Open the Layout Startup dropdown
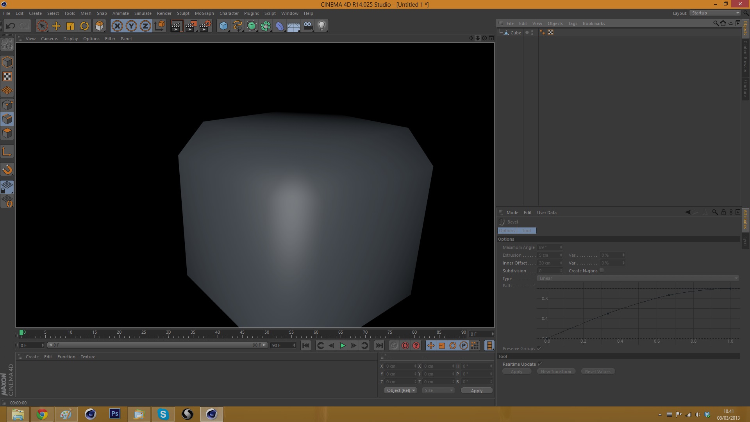 pyautogui.click(x=715, y=13)
